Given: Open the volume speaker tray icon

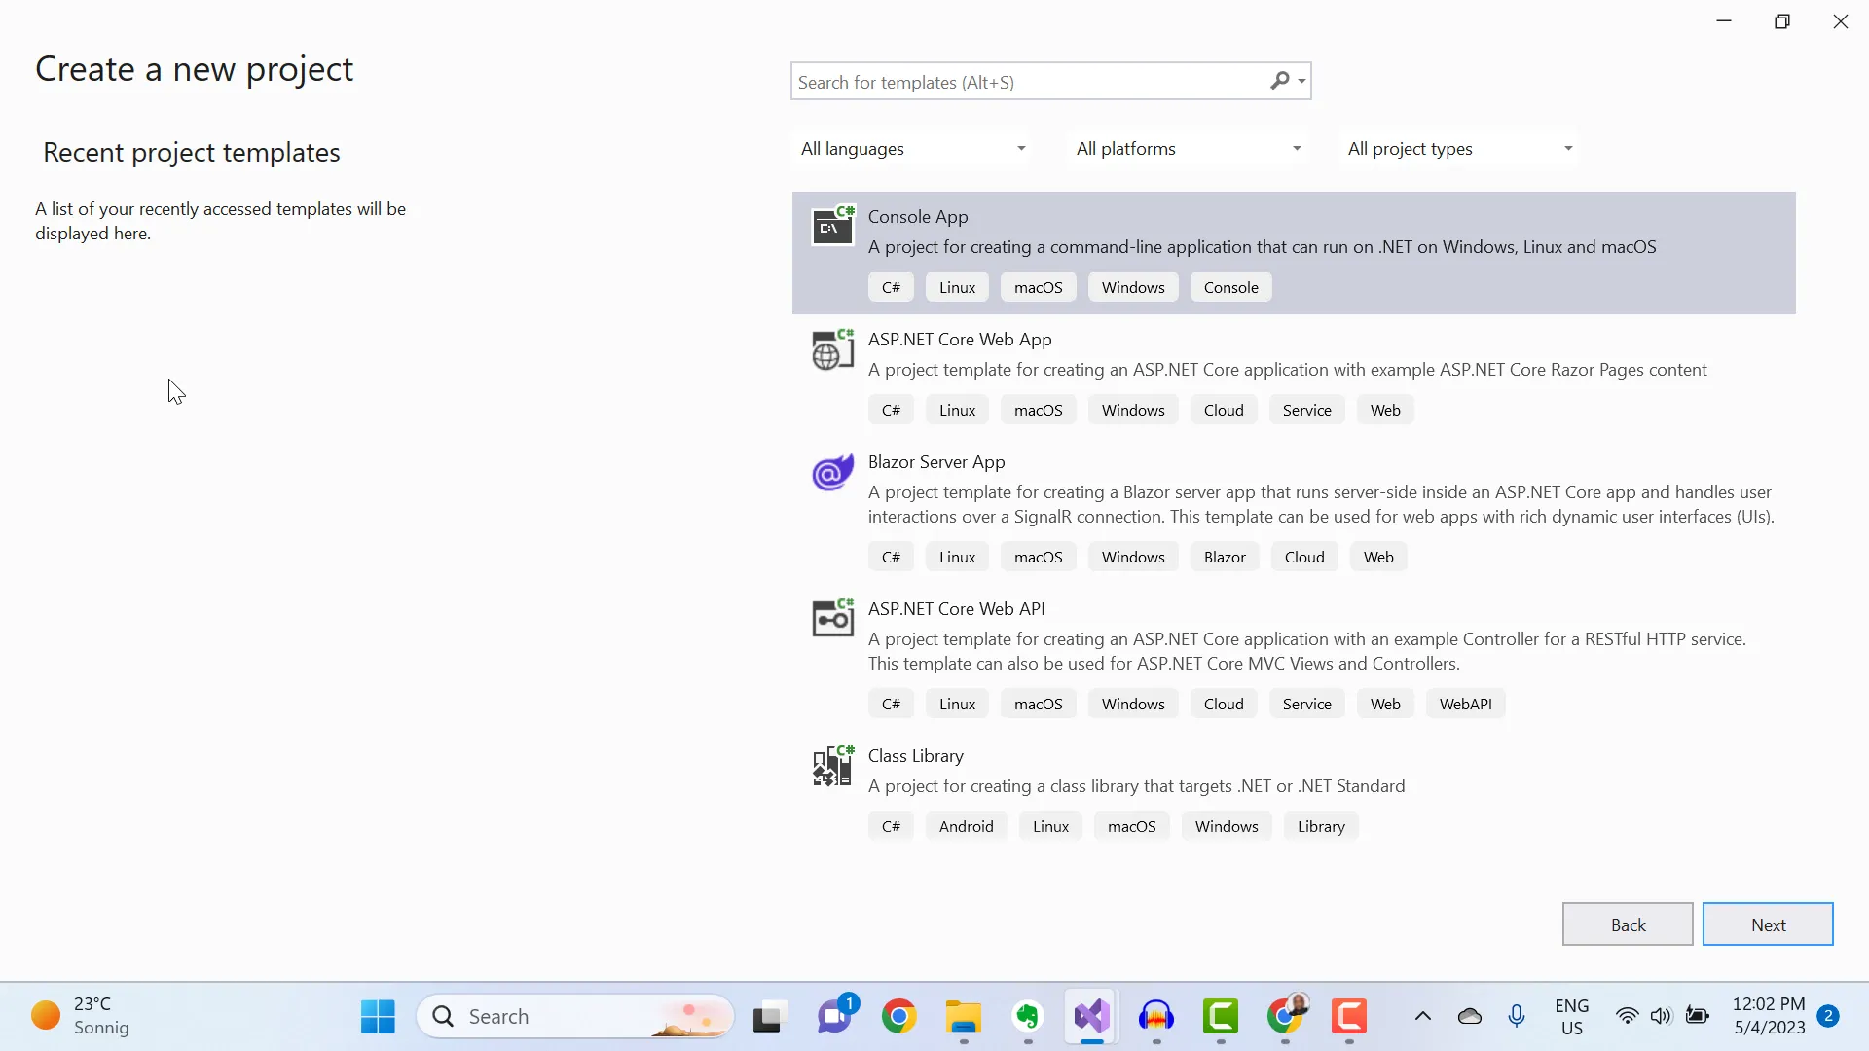Looking at the screenshot, I should (x=1662, y=1016).
